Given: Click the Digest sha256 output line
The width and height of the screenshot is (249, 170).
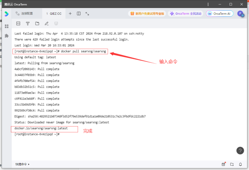Looking at the screenshot, I should pos(80,116).
